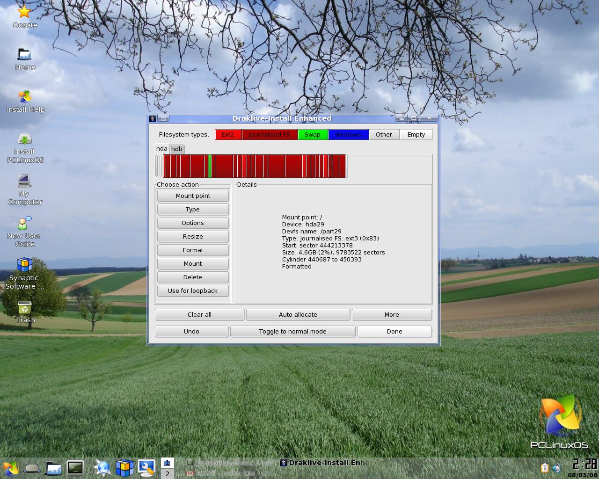Click the Ext2 filesystem type button
This screenshot has width=599, height=479.
228,135
